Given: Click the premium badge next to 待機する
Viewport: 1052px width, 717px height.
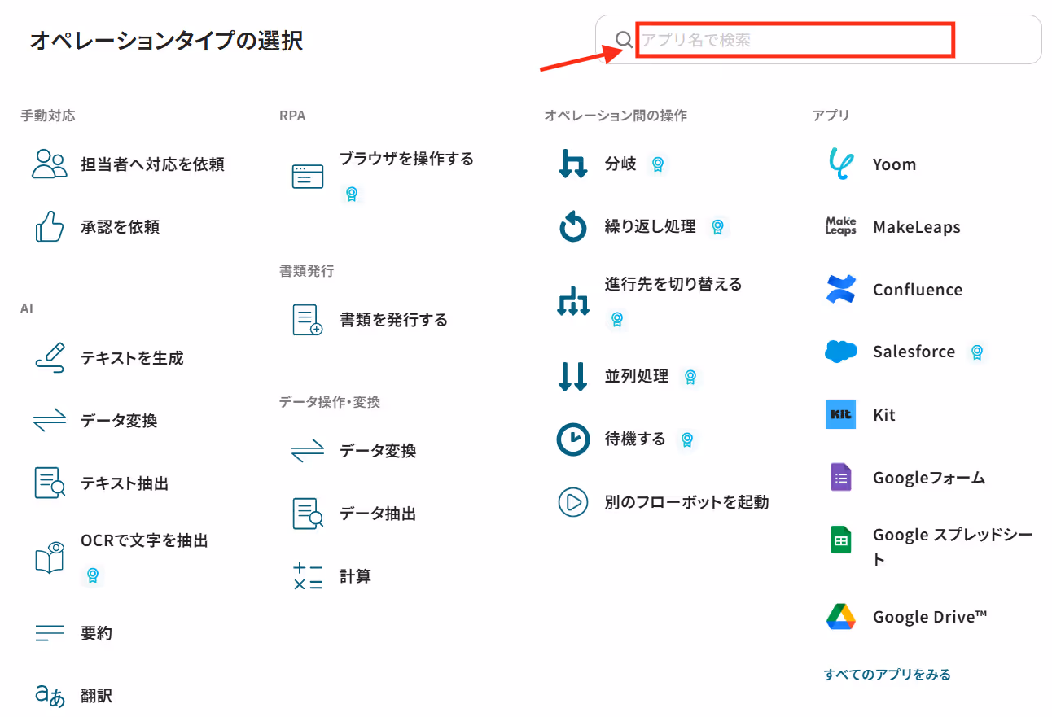Looking at the screenshot, I should tap(687, 439).
